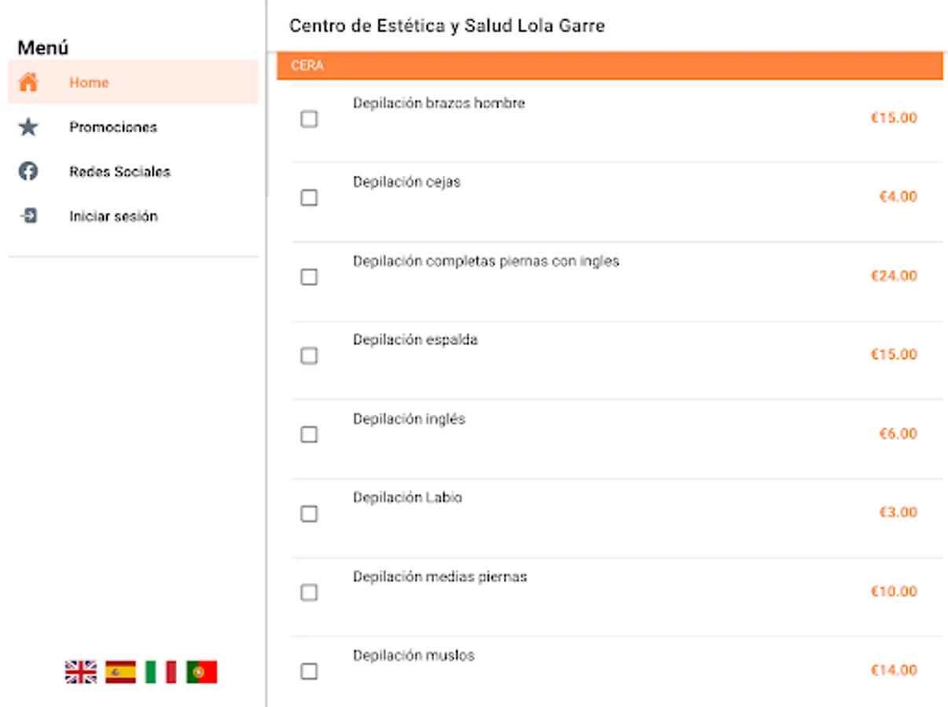Screen dimensions: 948x707
Task: Tick the Depilación cejas checkbox
Action: [x=309, y=198]
